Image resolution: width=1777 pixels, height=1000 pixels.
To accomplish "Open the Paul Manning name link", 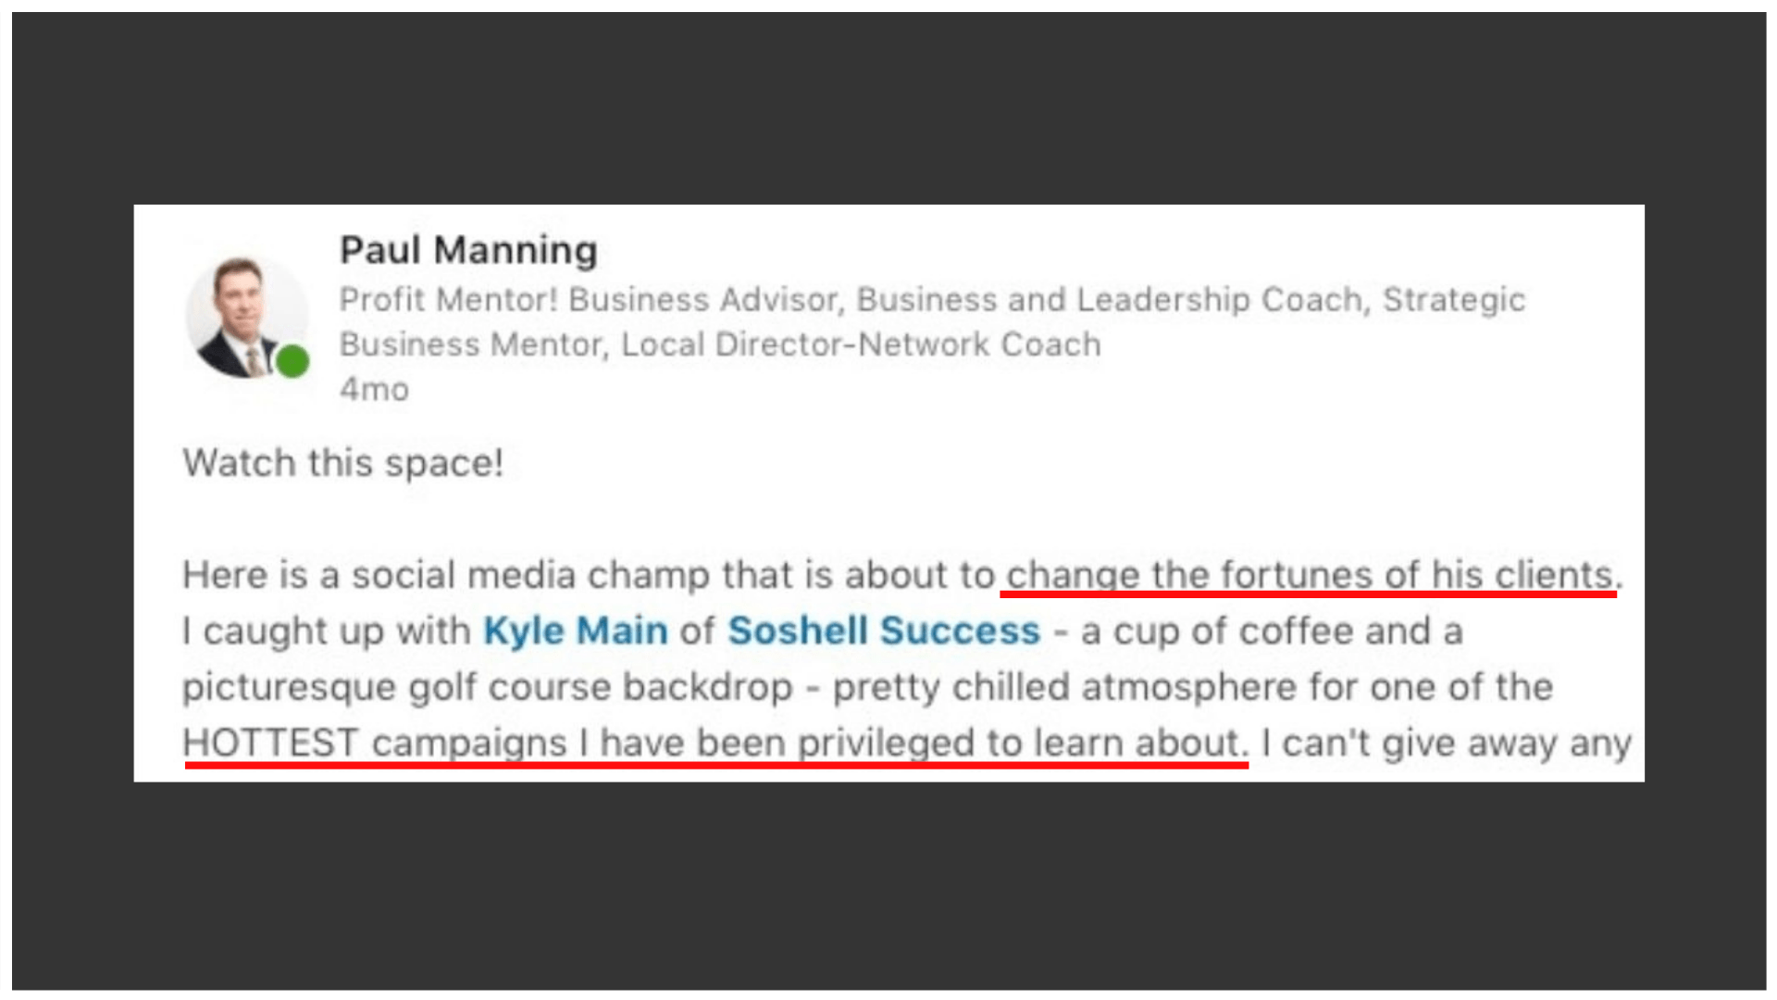I will point(468,250).
